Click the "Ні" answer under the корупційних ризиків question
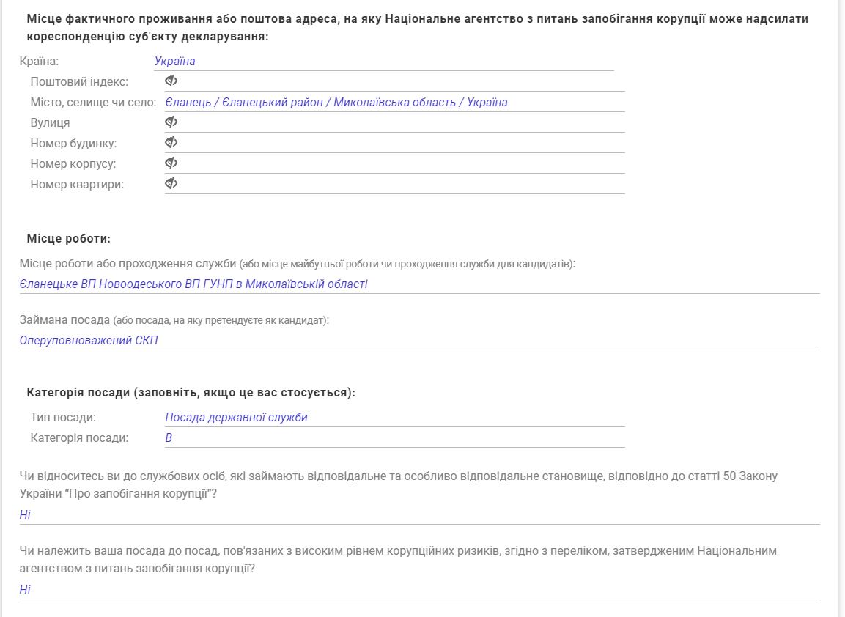This screenshot has height=617, width=845. (25, 590)
